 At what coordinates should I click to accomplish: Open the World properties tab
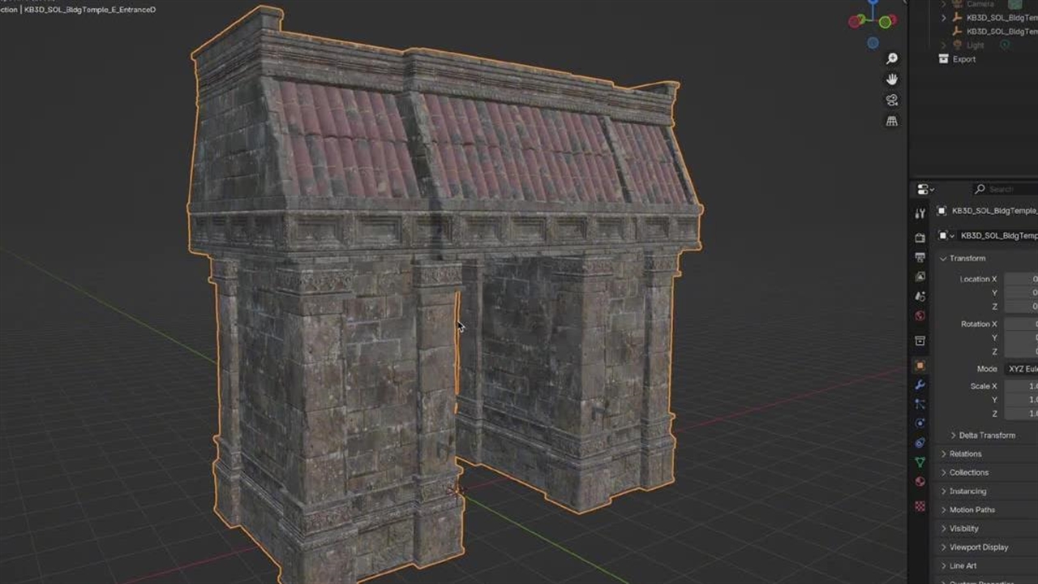[920, 316]
